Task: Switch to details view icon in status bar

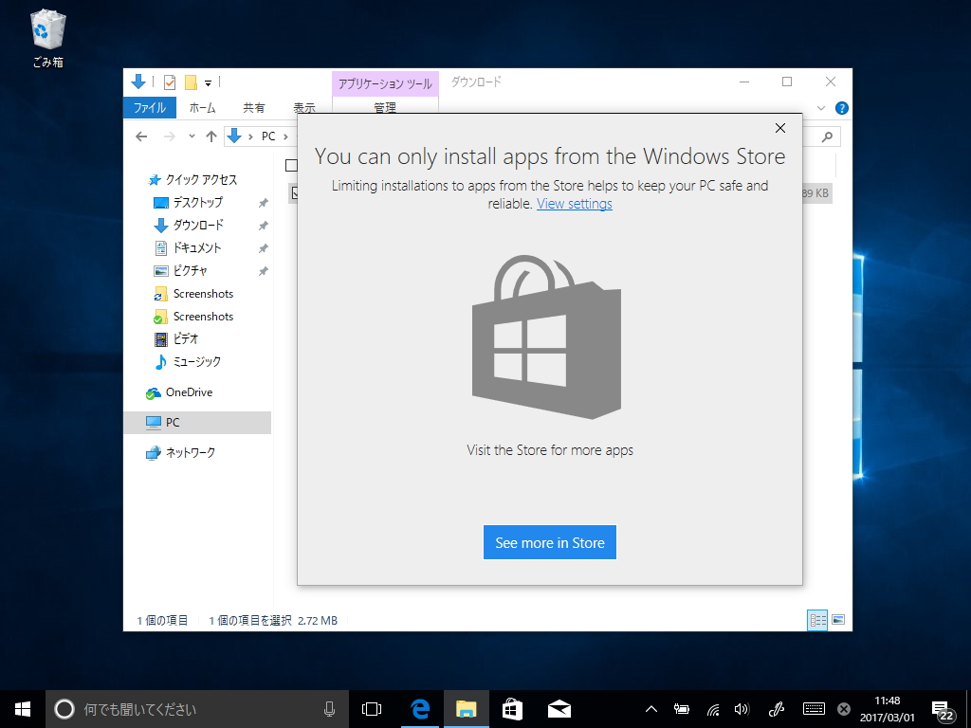Action: (817, 620)
